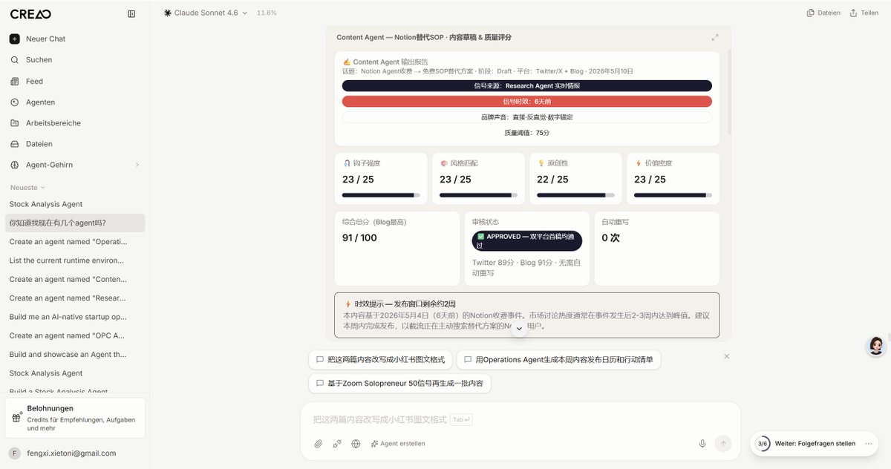
Task: Click the APPROVED 双平台首稿均通过 badge
Action: 526,241
